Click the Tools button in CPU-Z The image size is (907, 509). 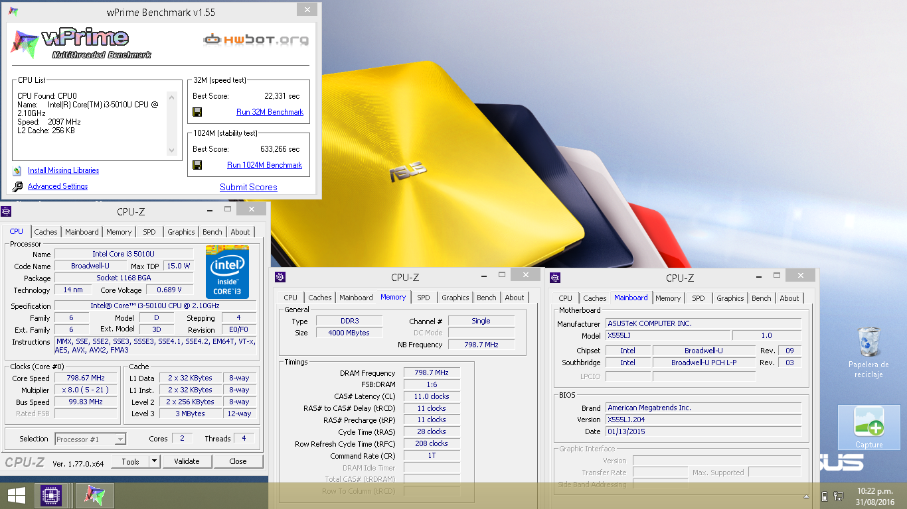point(130,461)
